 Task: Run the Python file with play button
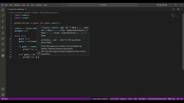tap(173, 9)
